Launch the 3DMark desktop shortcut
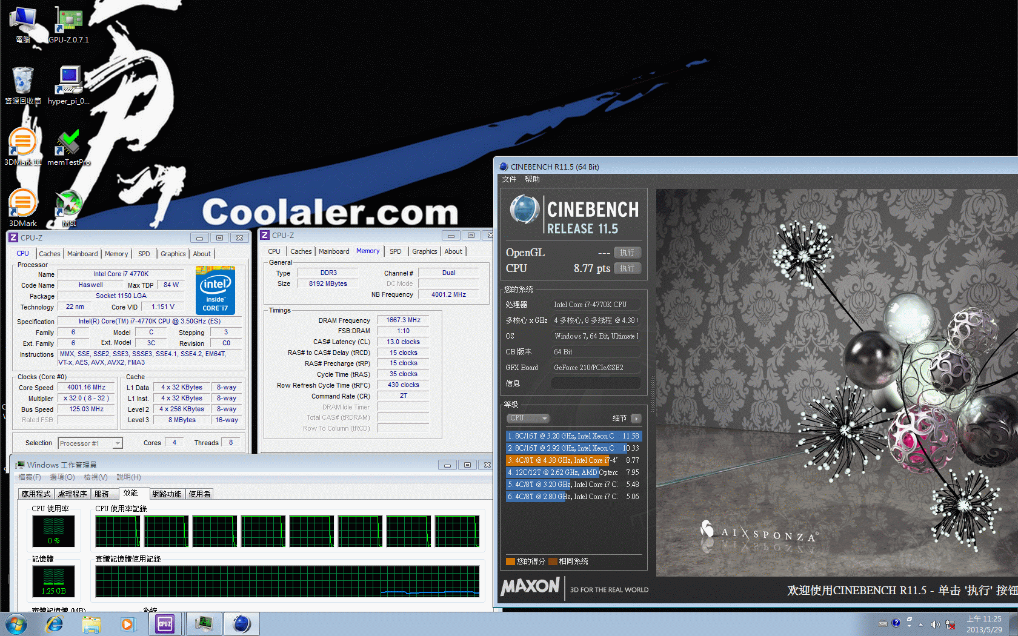Viewport: 1018px width, 636px height. (x=23, y=208)
